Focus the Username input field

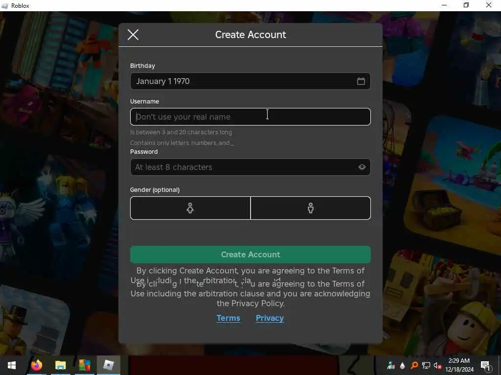point(250,117)
